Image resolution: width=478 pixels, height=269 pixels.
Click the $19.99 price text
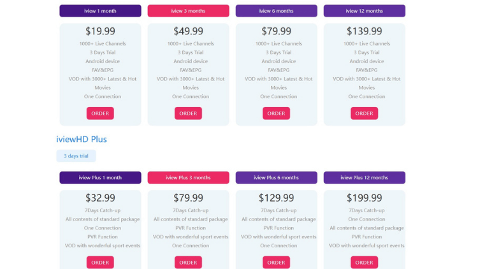coord(100,31)
